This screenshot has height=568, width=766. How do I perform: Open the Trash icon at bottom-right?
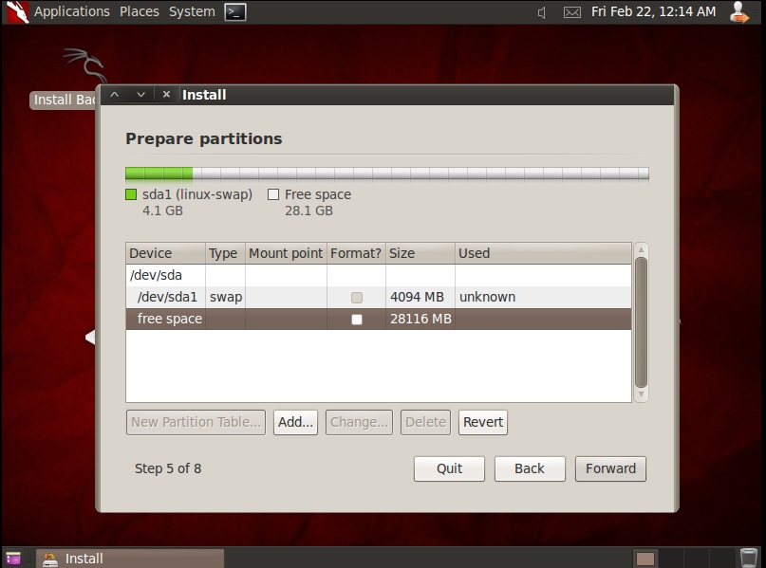(x=749, y=558)
